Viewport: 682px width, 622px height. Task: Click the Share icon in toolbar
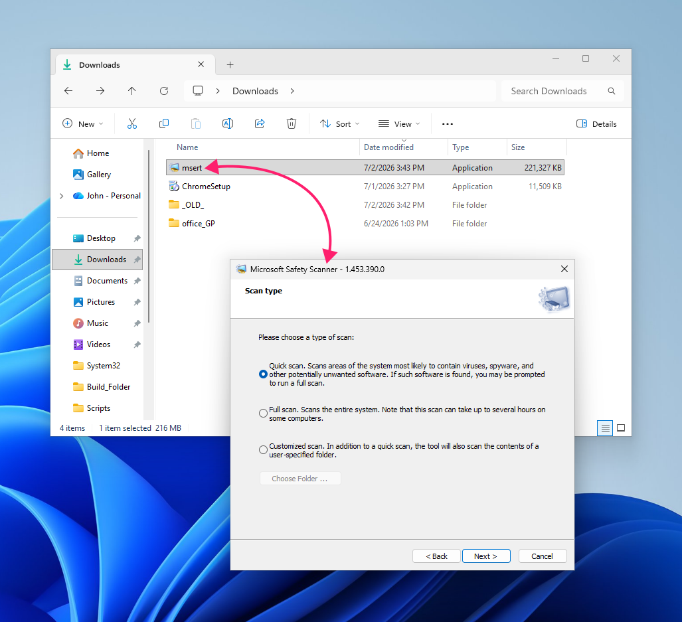click(x=260, y=124)
